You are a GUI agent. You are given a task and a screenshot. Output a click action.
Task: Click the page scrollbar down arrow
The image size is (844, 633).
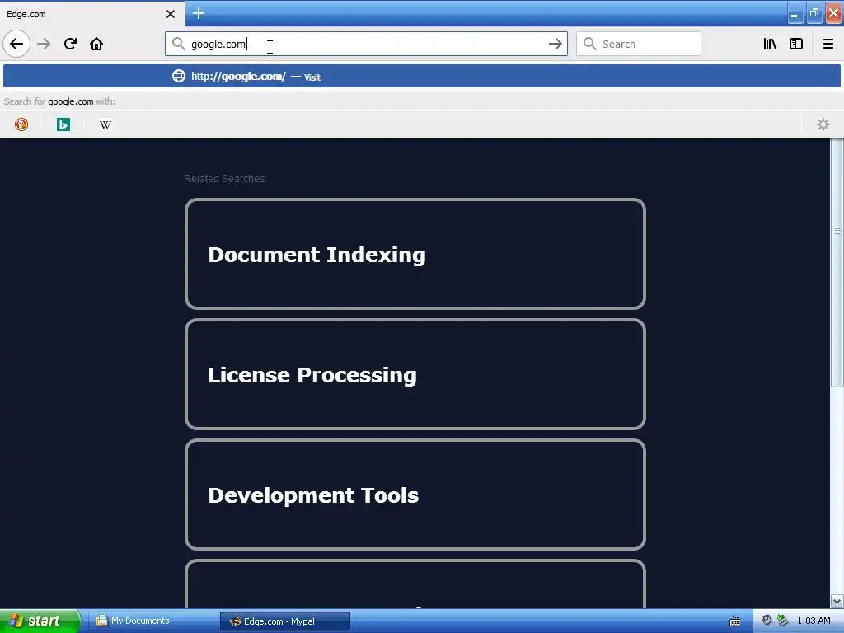coord(837,601)
